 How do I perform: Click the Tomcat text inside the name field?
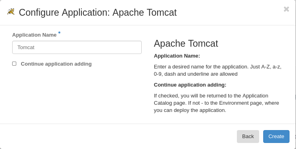(26, 47)
